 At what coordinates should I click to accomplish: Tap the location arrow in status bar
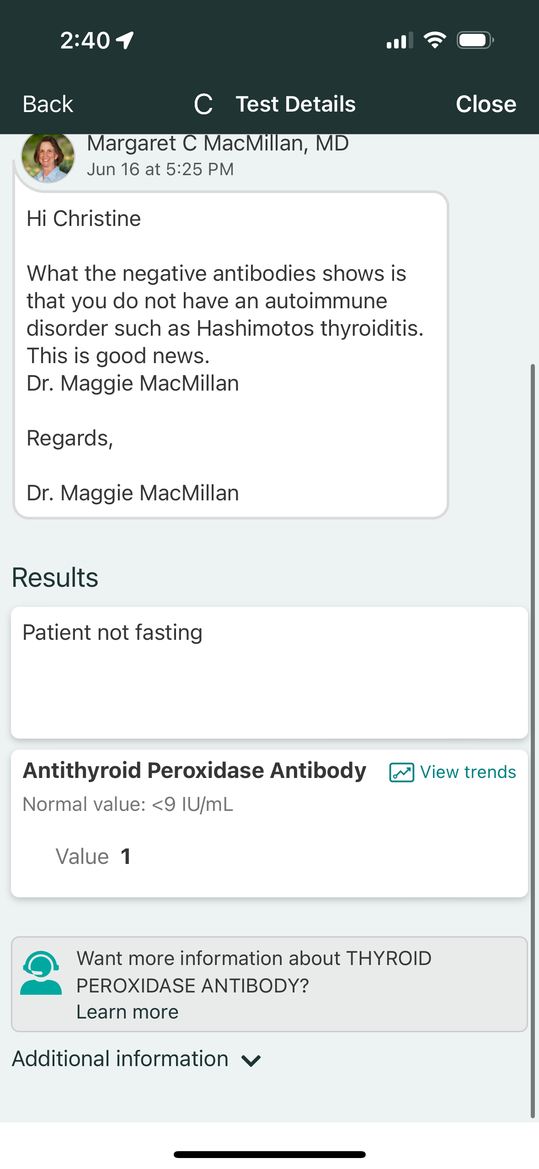pos(125,40)
